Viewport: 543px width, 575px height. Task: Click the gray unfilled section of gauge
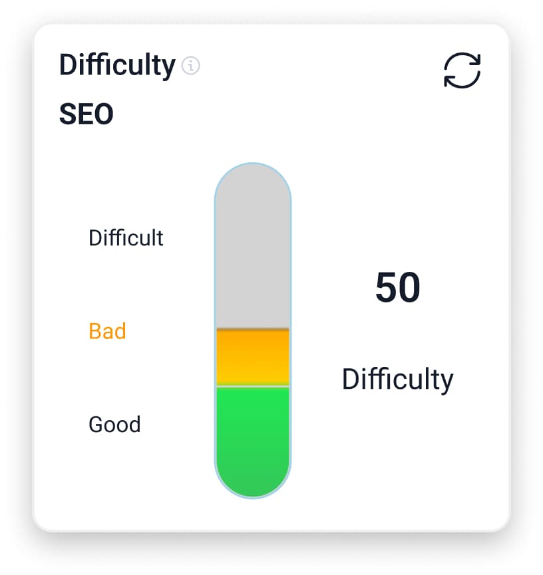[x=253, y=259]
